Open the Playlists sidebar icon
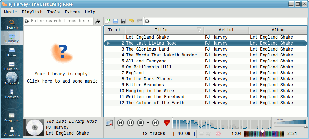The width and height of the screenshot is (309, 139). click(12, 66)
